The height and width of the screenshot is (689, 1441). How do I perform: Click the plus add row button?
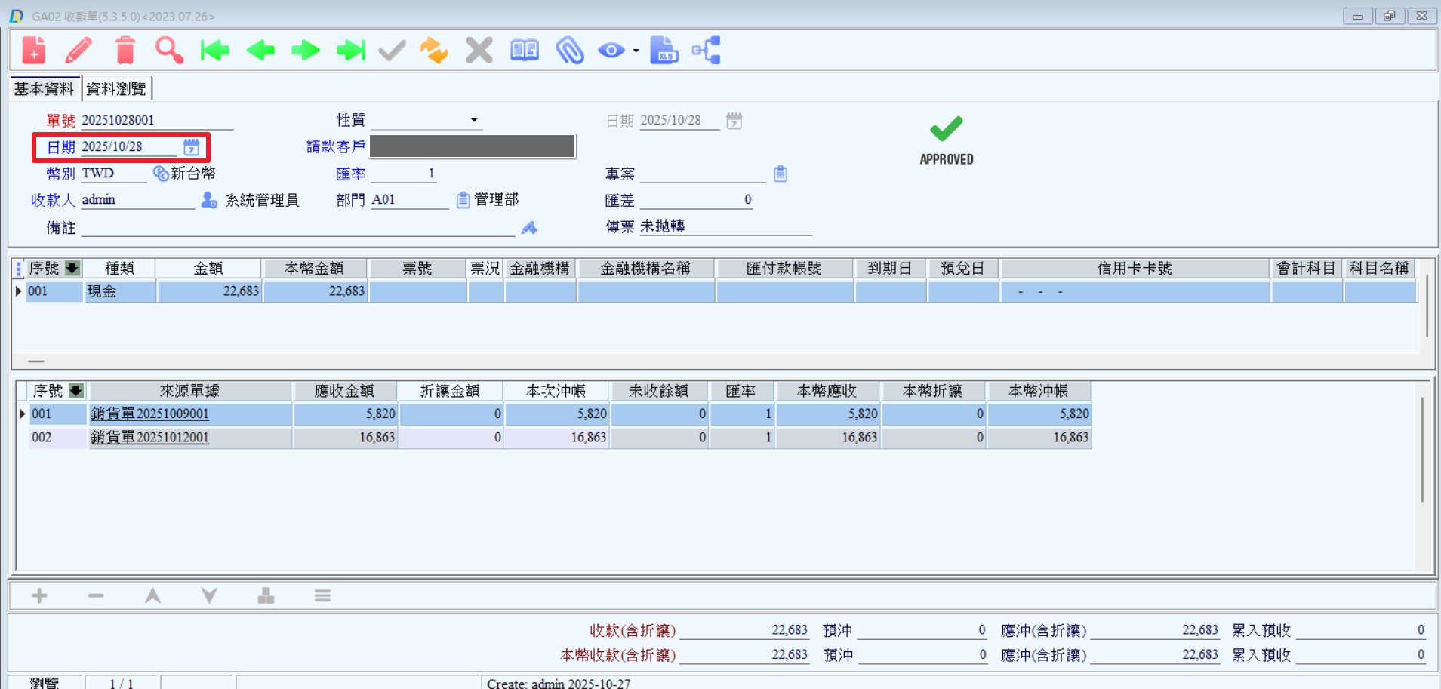click(x=39, y=596)
